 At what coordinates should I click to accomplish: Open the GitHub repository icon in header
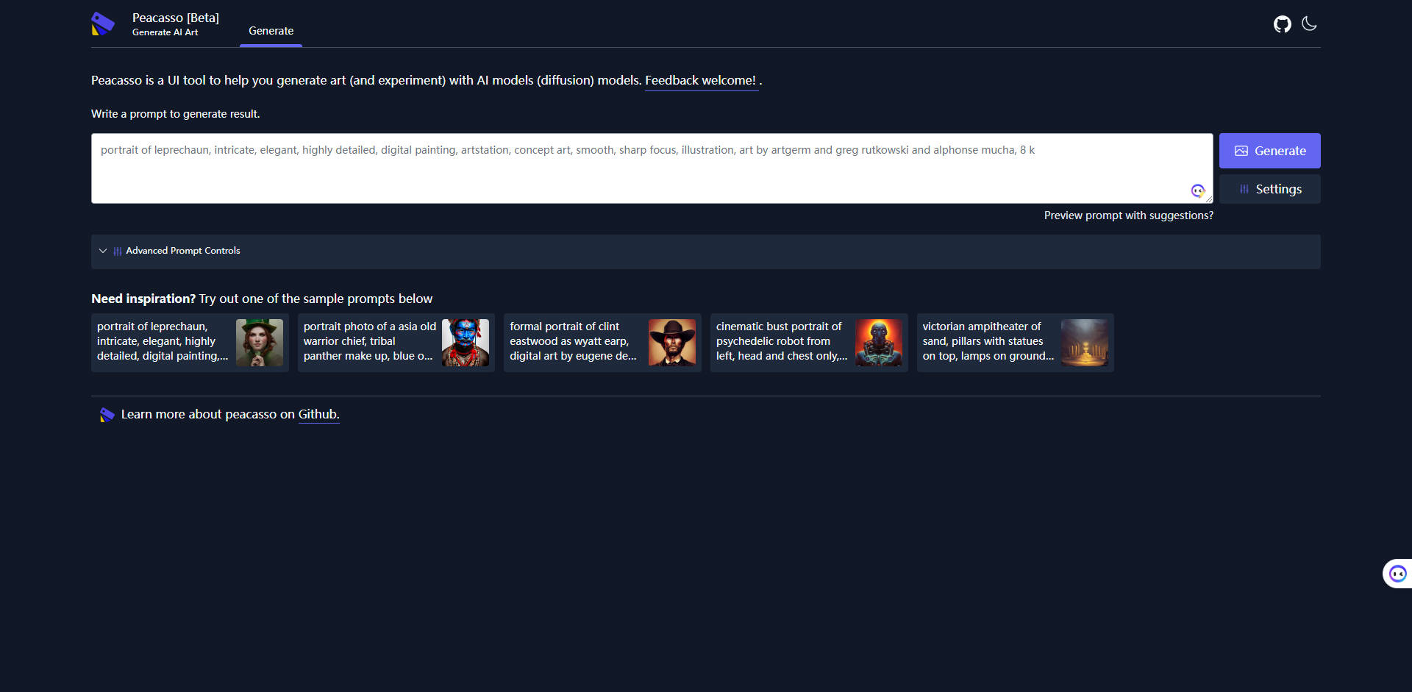pyautogui.click(x=1282, y=24)
